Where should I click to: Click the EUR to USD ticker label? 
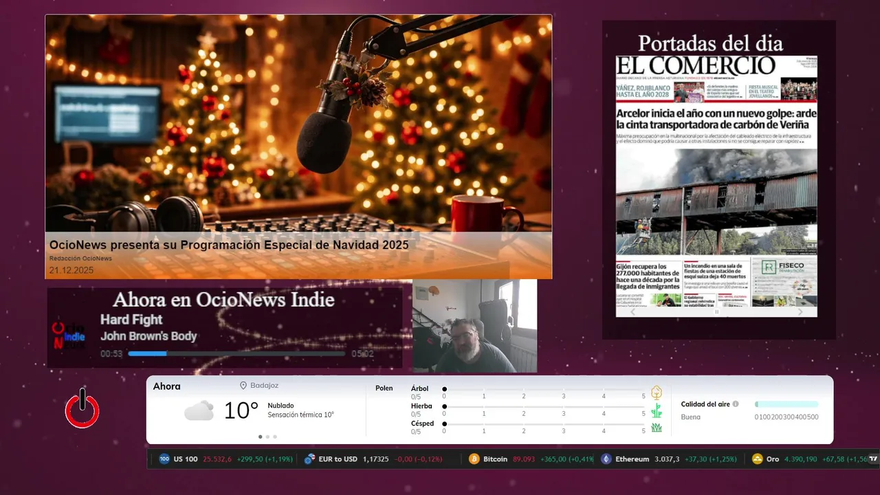click(338, 459)
